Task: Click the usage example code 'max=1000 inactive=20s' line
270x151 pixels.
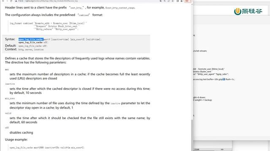Action: click(x=47, y=148)
